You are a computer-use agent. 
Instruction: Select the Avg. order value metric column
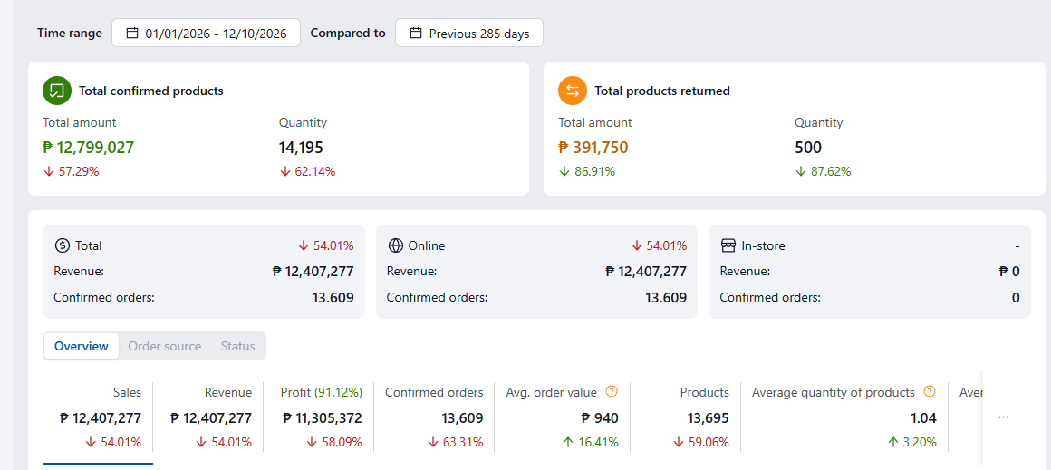point(563,417)
